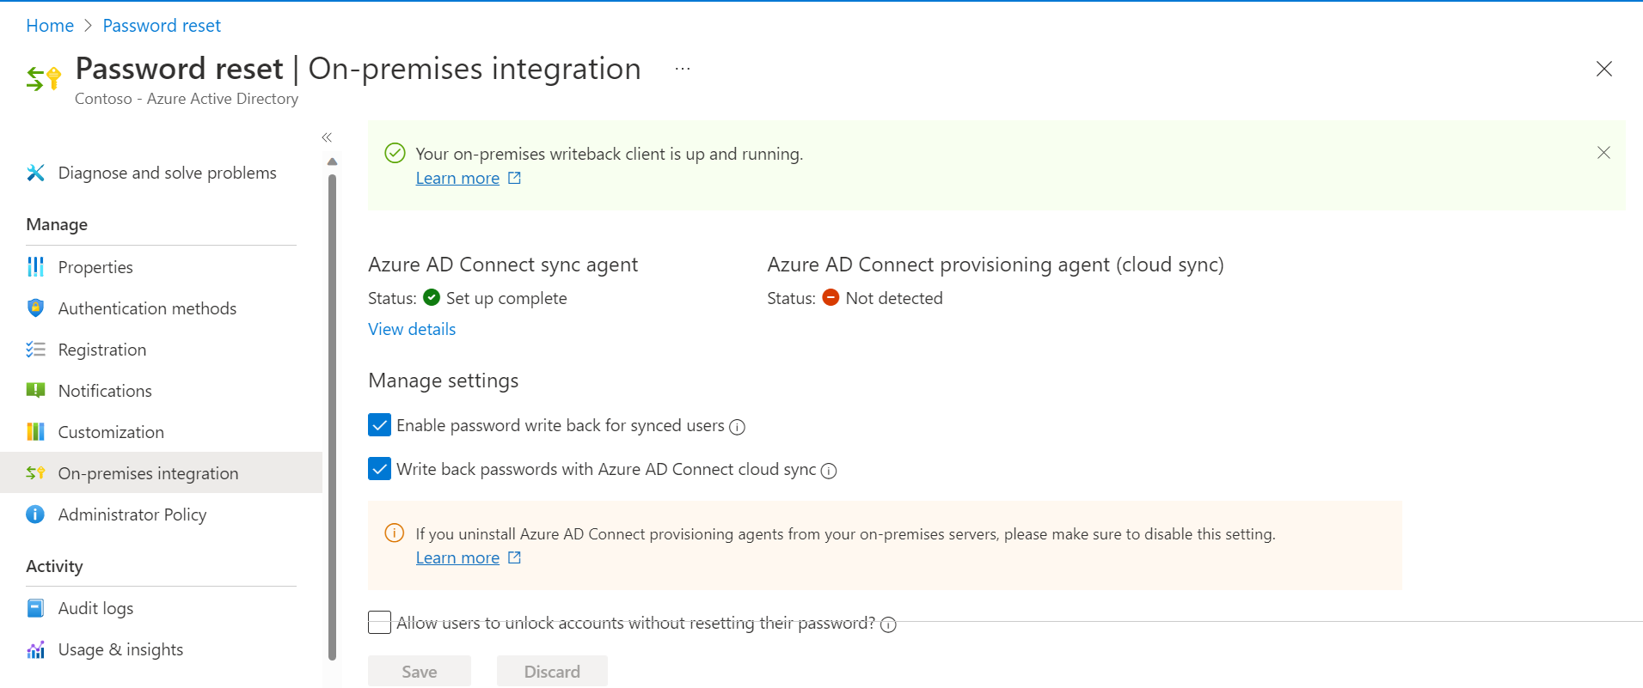
Task: Click the Properties icon in the sidebar
Action: click(35, 266)
